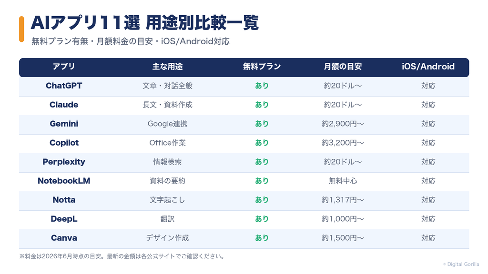The height and width of the screenshot is (274, 488).
Task: Click the '無料中心' price cell
Action: 343,181
